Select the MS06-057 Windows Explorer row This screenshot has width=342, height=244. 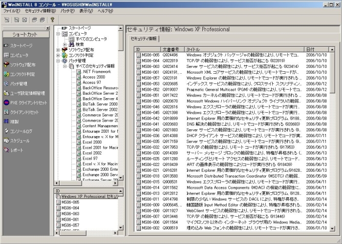(232, 78)
